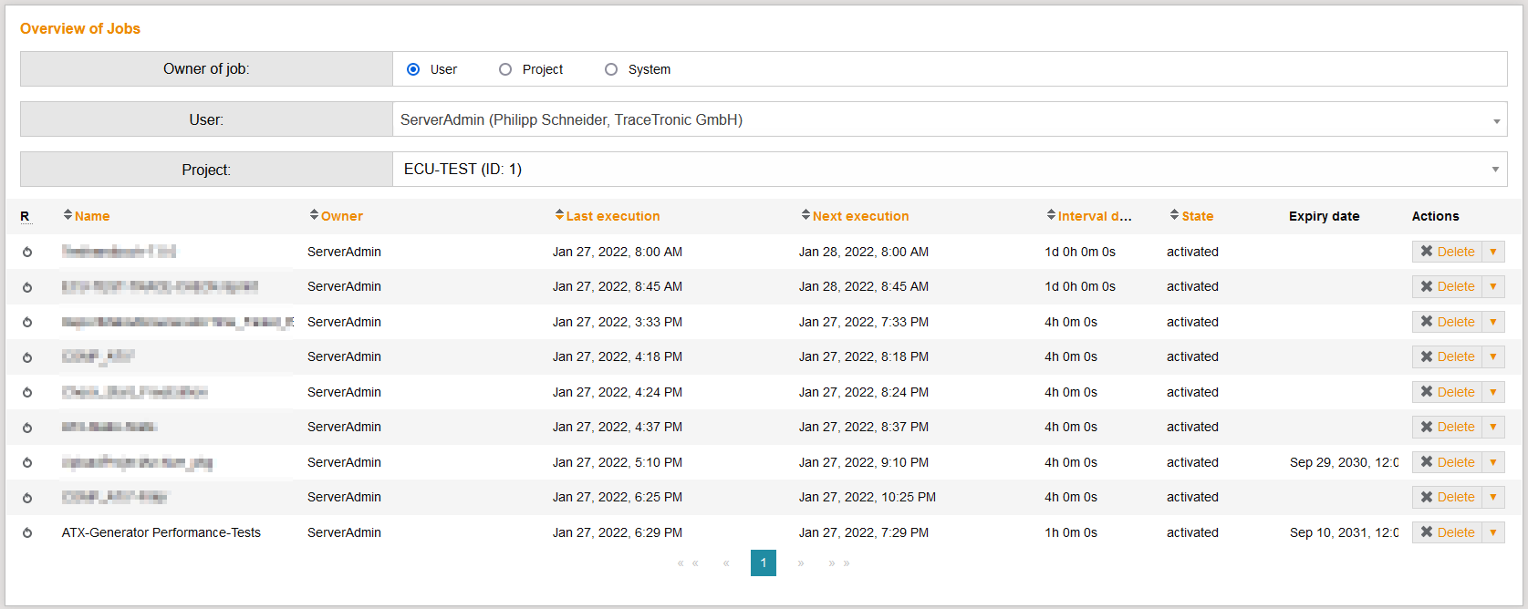This screenshot has width=1528, height=609.
Task: Select the User owner radio button
Action: click(x=413, y=69)
